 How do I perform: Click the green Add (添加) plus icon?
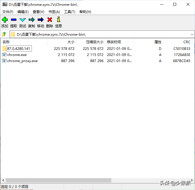[5, 20]
